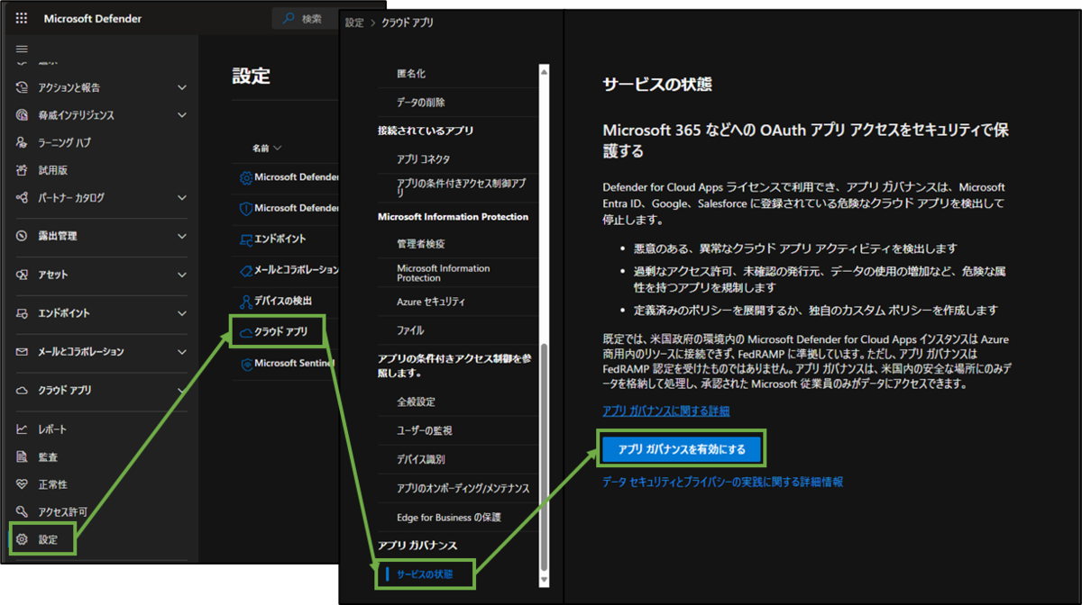Expand メールとコラボレーション chevron in sidebar
This screenshot has height=605, width=1082.
[x=182, y=352]
